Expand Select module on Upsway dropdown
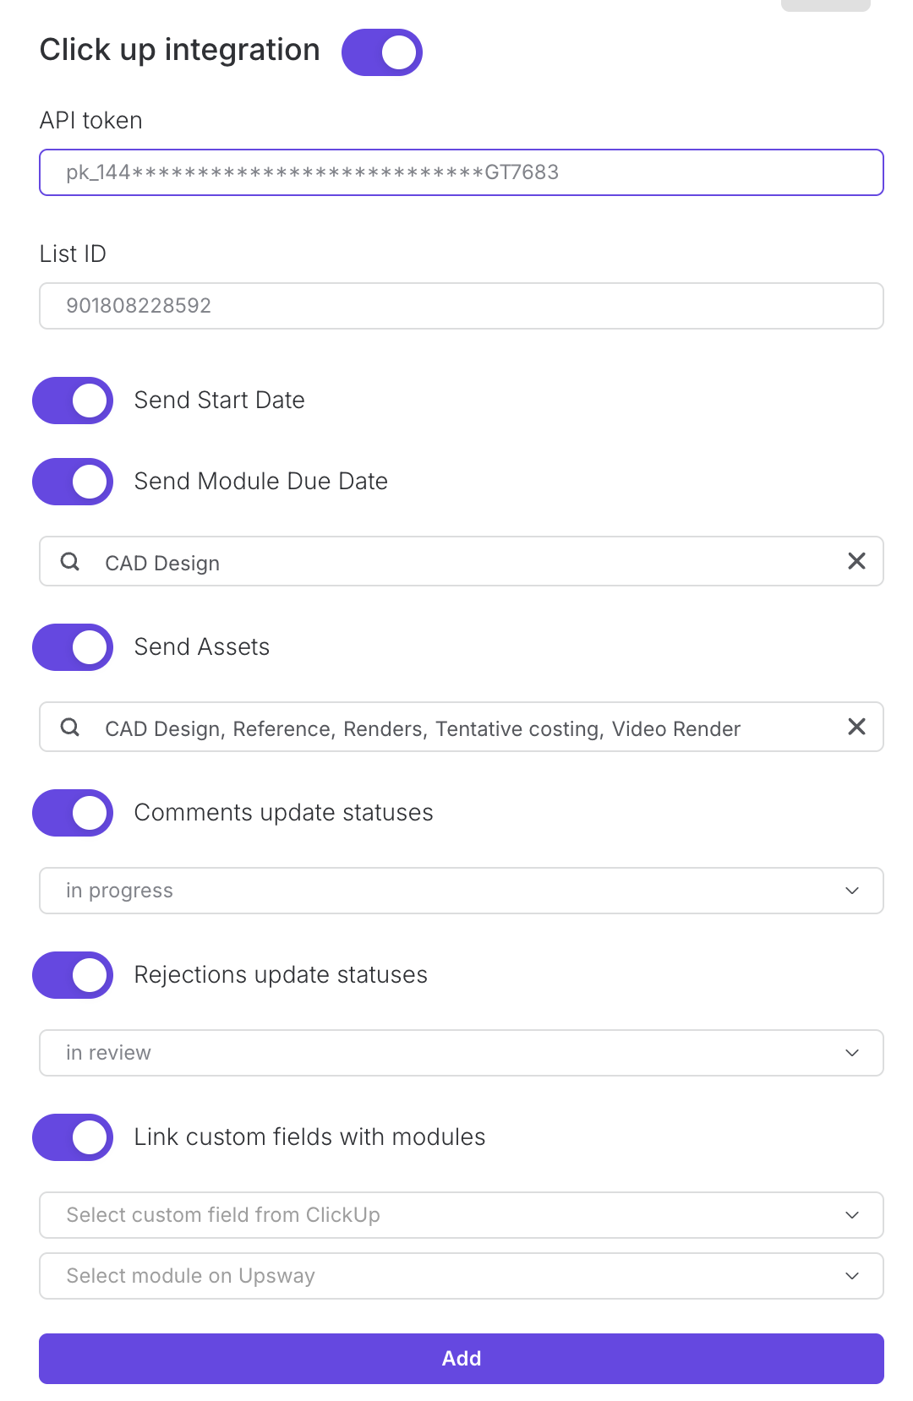Image resolution: width=913 pixels, height=1401 pixels. coord(461,1276)
